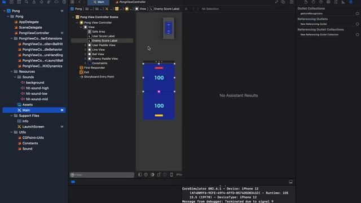Change canvas orientation setting

[159, 175]
